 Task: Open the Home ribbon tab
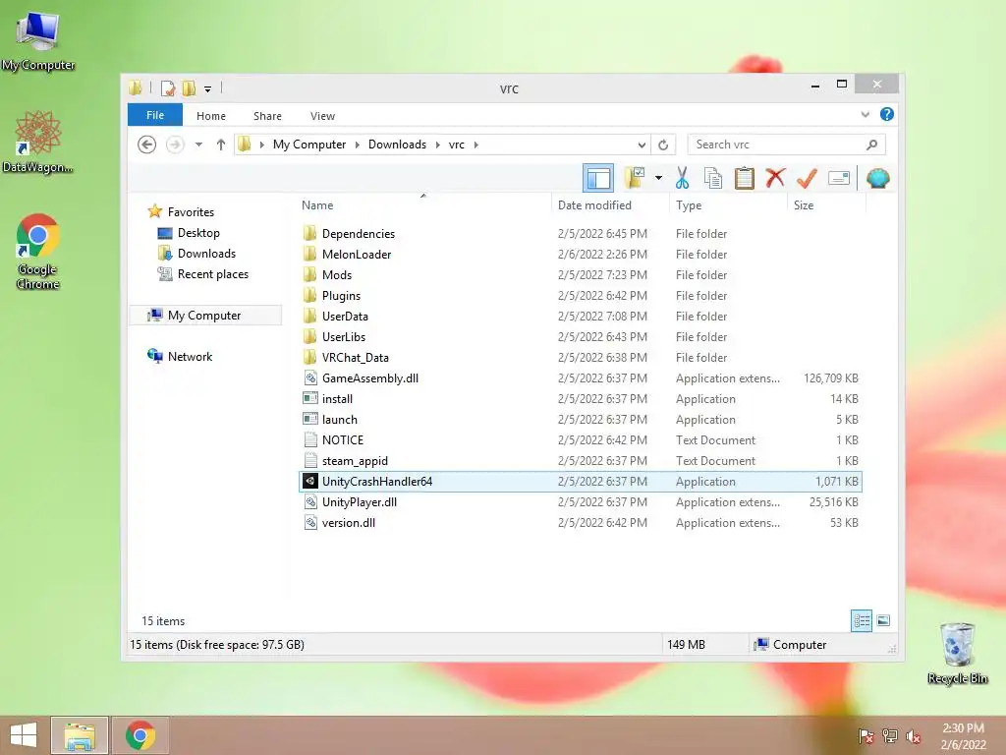(211, 116)
